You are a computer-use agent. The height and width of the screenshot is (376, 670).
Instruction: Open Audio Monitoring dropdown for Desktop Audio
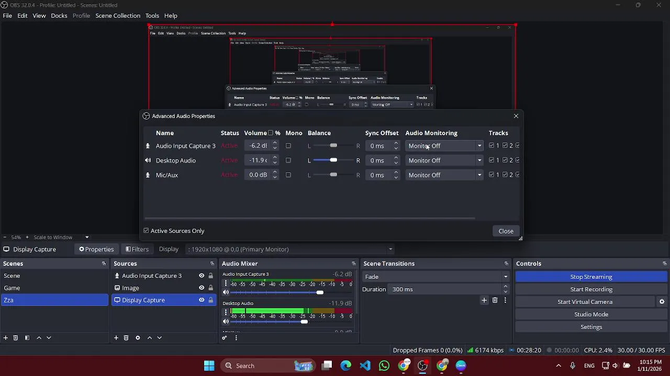pos(444,160)
